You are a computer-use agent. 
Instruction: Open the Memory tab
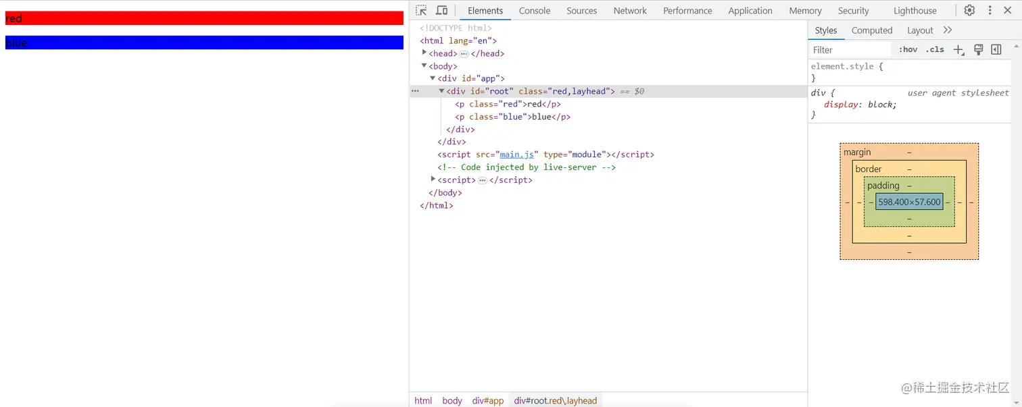805,11
